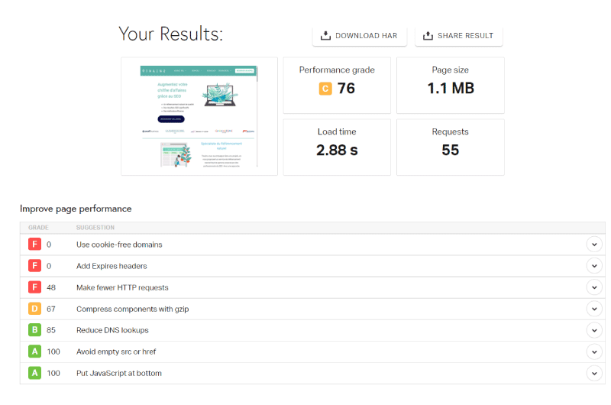Select the 'Make fewer HTTP requests' text
The width and height of the screenshot is (611, 405).
click(122, 287)
